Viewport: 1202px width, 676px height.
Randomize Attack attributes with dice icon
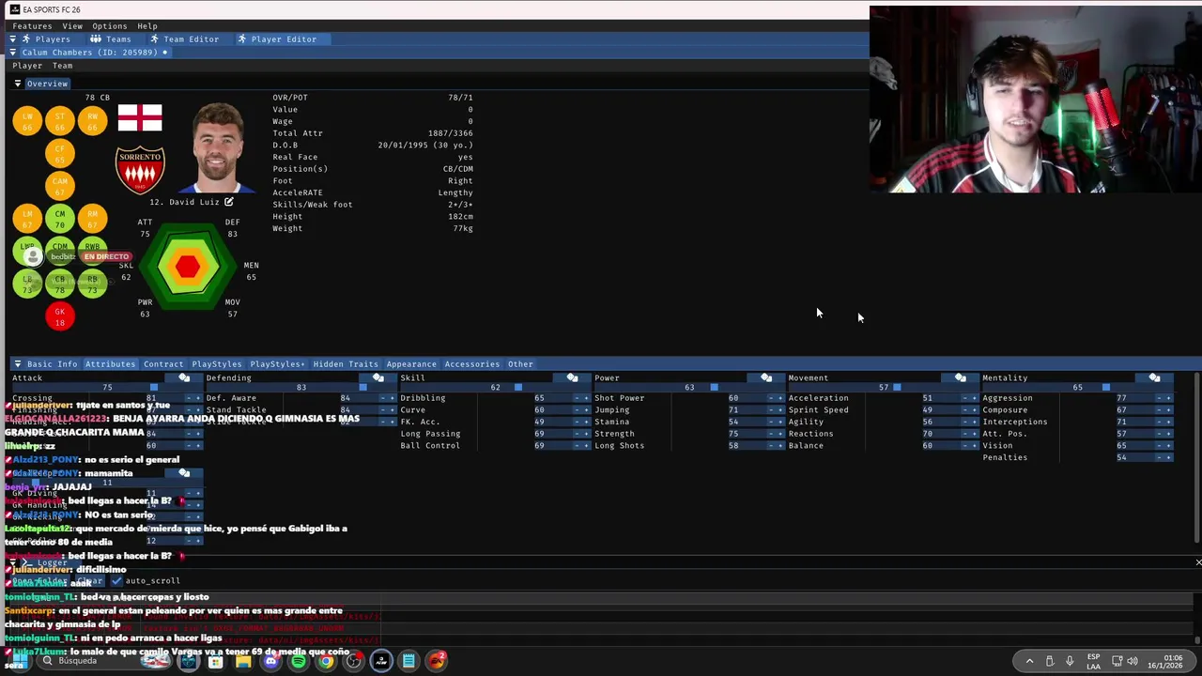click(184, 377)
